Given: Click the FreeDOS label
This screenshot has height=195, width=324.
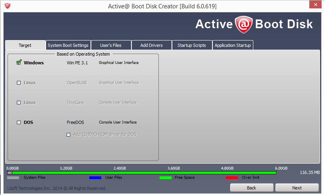Looking at the screenshot, I should coord(75,122).
